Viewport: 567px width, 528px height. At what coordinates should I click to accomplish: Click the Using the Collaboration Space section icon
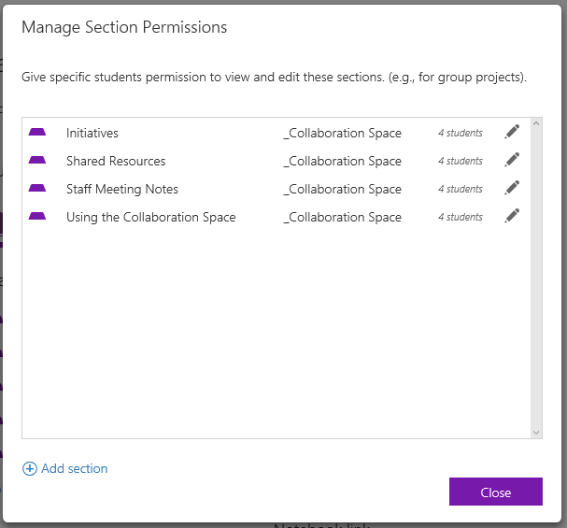click(37, 217)
